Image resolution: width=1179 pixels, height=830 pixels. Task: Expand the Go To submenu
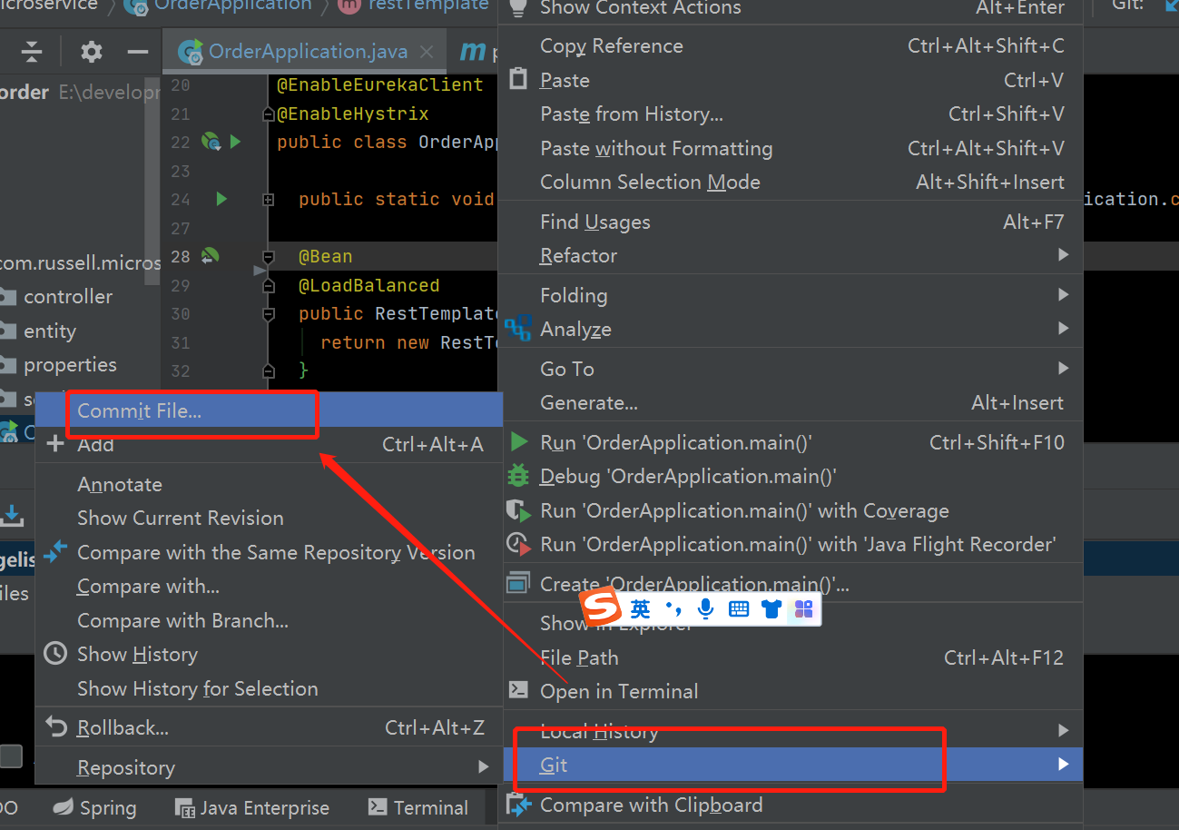click(x=793, y=369)
